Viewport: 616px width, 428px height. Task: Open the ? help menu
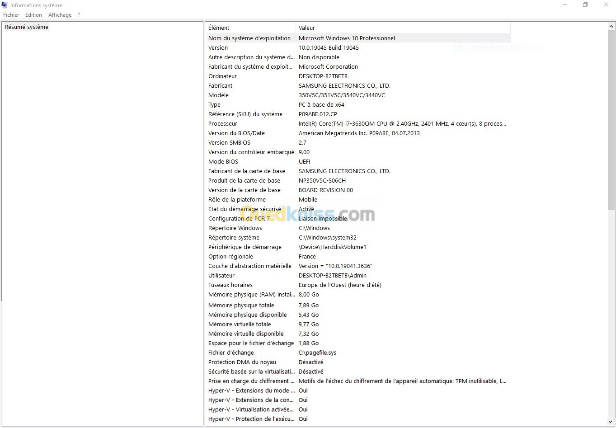pyautogui.click(x=79, y=15)
